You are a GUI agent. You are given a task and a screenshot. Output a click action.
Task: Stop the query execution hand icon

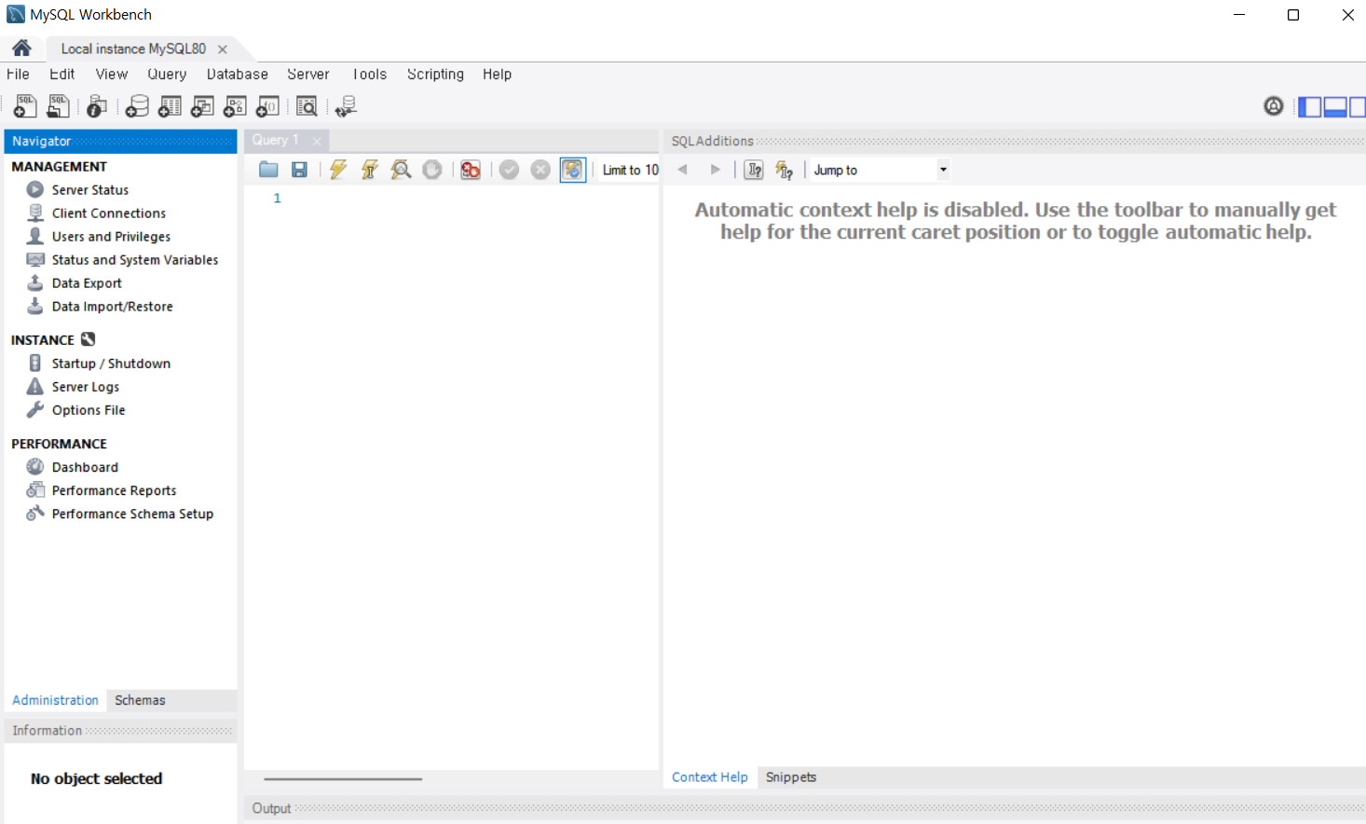point(432,170)
